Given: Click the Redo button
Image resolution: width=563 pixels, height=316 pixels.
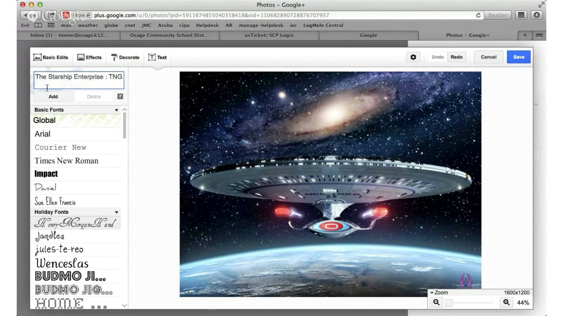Looking at the screenshot, I should pos(457,57).
